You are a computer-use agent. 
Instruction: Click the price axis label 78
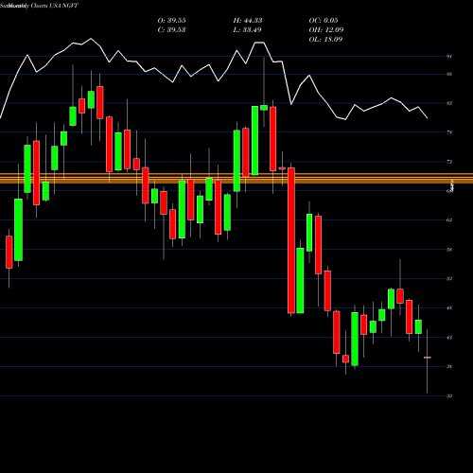pyautogui.click(x=449, y=132)
